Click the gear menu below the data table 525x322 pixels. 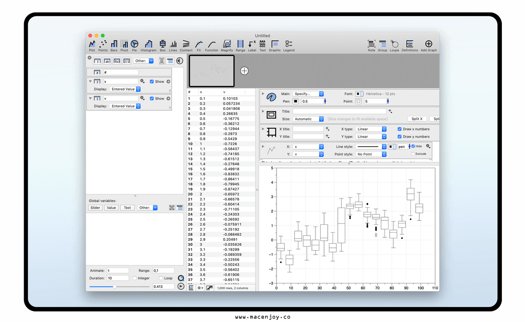tap(200, 288)
